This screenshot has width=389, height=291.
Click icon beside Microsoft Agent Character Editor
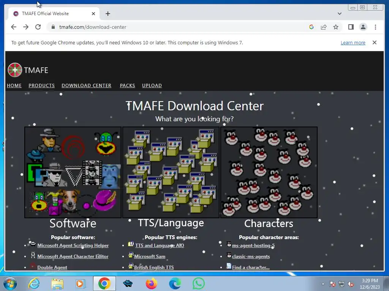33,255
